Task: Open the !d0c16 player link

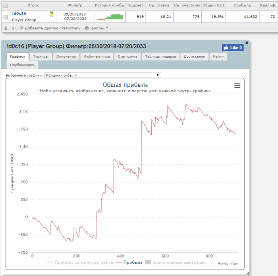Action: coord(19,13)
